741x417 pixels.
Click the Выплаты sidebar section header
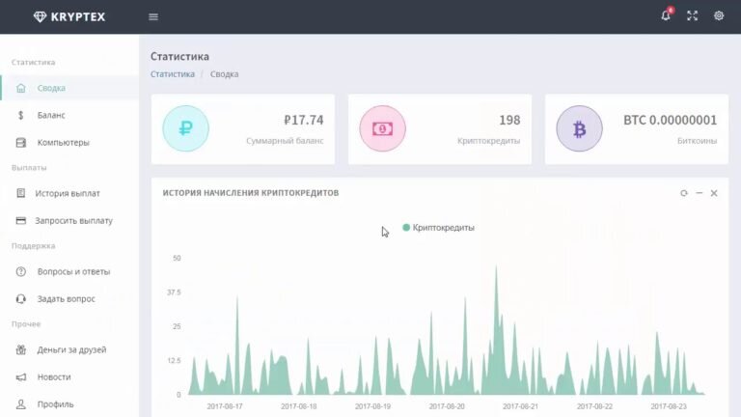coord(29,167)
